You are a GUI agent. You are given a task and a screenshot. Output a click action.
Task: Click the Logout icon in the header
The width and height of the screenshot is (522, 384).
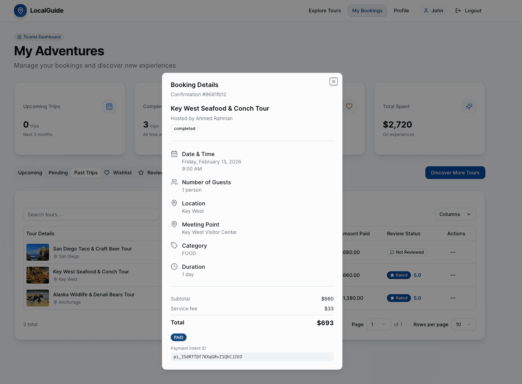coord(458,11)
